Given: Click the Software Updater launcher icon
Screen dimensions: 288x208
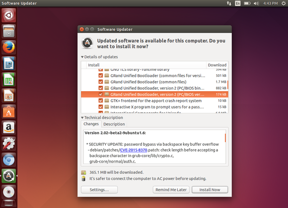Looking at the screenshot, I should pyautogui.click(x=8, y=176).
